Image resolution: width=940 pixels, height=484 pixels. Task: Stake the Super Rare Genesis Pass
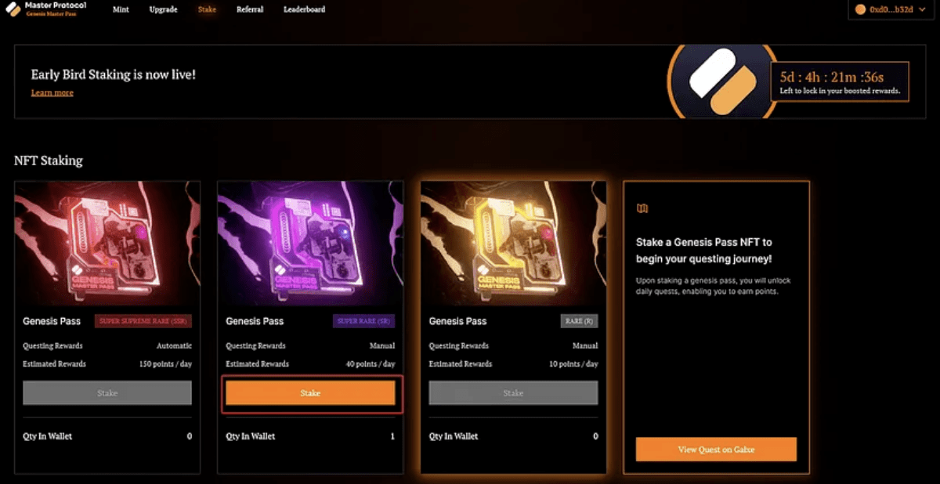pos(310,393)
